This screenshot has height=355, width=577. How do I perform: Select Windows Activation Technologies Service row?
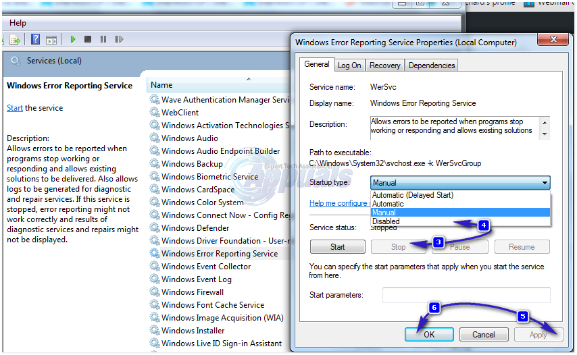(x=220, y=126)
